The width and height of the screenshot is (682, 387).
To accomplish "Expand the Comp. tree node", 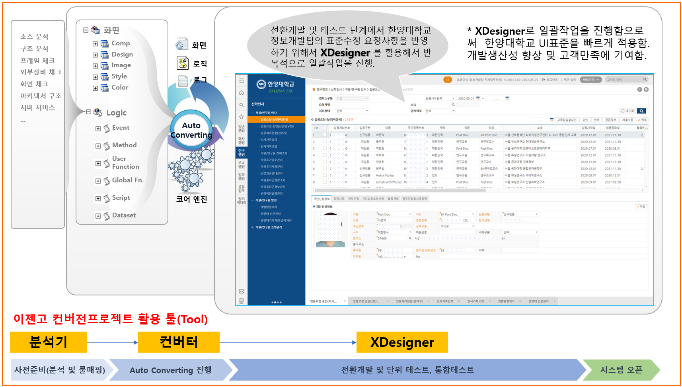I will pyautogui.click(x=95, y=44).
